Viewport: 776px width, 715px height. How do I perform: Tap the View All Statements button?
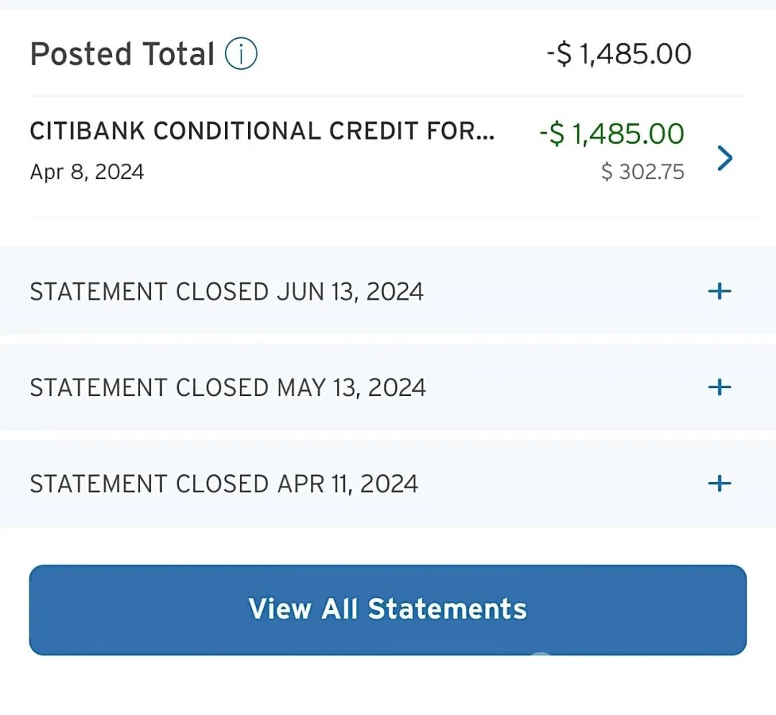tap(387, 609)
